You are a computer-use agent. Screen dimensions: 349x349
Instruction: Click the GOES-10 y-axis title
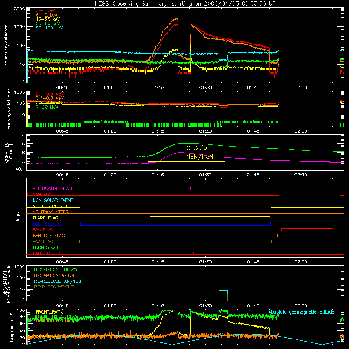(7, 152)
